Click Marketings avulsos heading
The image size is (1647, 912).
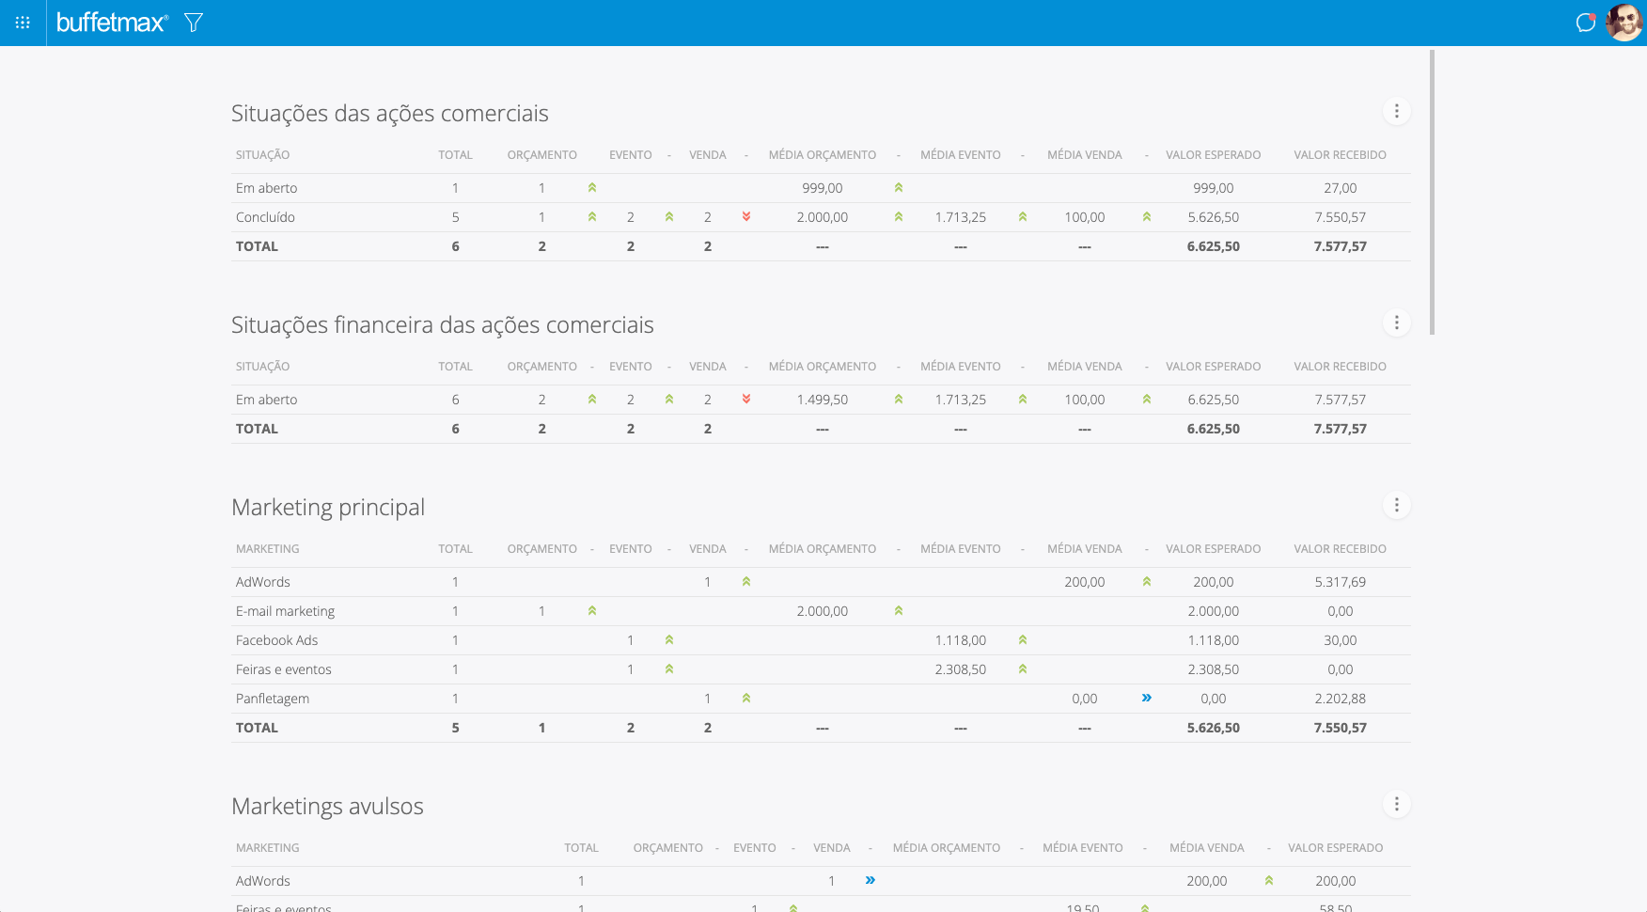pos(327,807)
